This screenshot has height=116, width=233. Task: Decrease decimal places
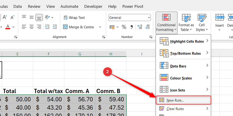tap(147, 27)
